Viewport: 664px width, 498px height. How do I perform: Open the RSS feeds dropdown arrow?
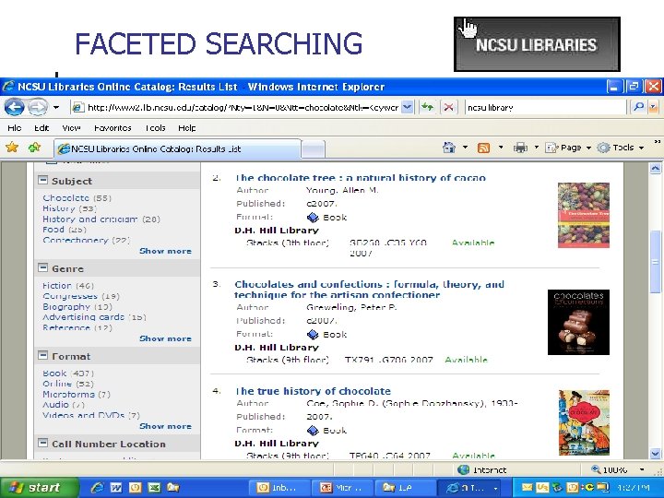click(501, 148)
